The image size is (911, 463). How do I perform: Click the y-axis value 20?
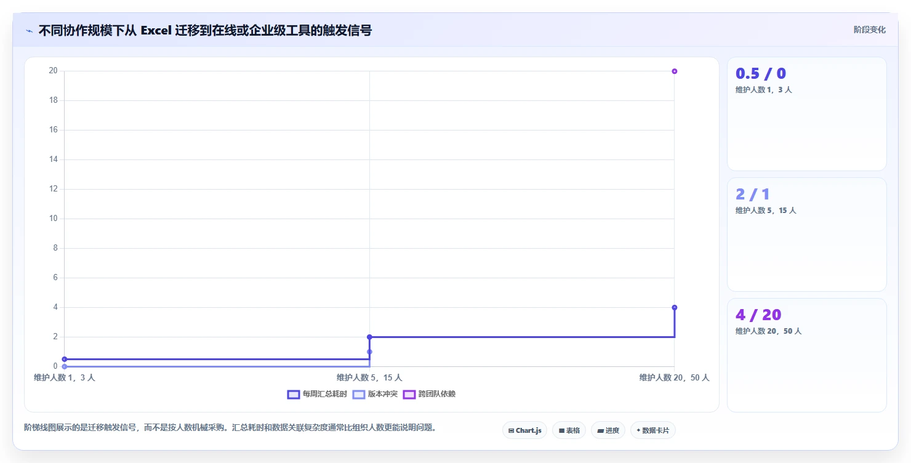[53, 71]
